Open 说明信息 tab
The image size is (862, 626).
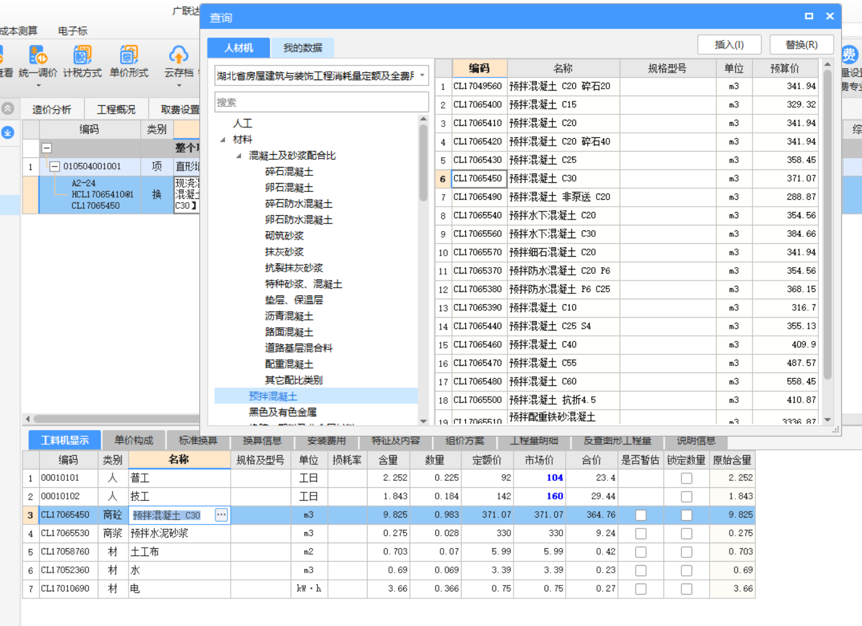point(696,440)
